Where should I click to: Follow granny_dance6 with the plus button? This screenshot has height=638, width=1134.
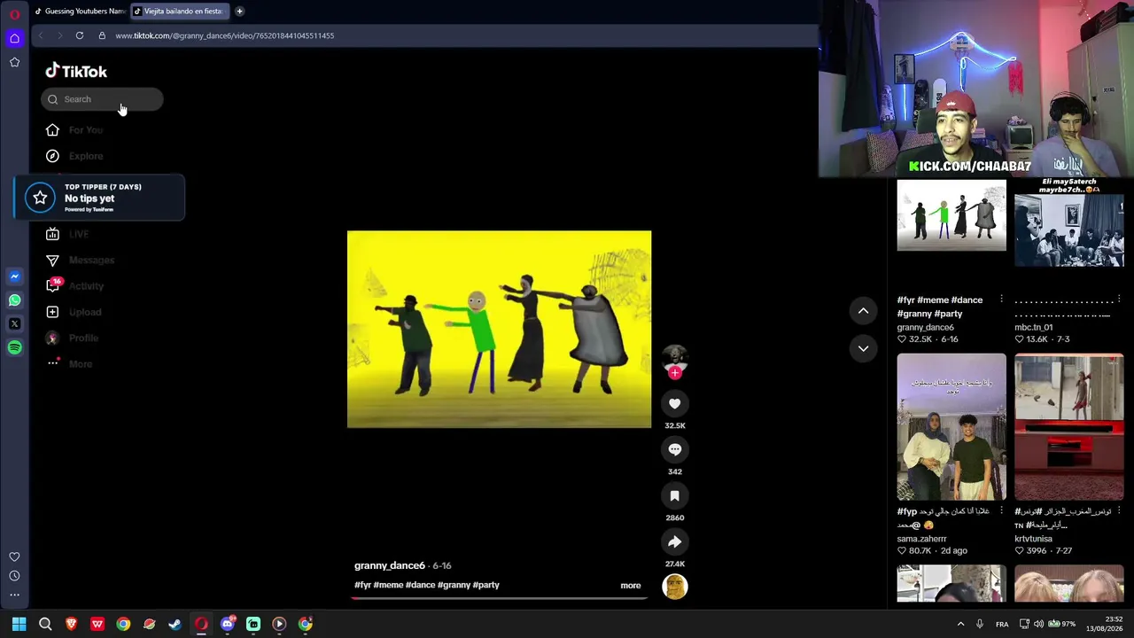click(675, 373)
